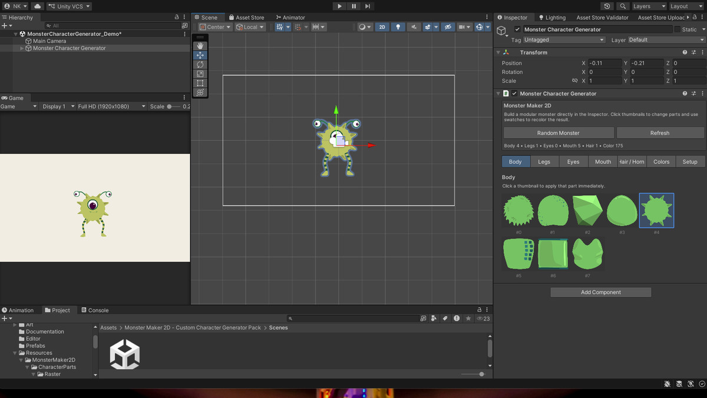Click the Project favorites star icon
The width and height of the screenshot is (707, 398).
pyautogui.click(x=468, y=318)
